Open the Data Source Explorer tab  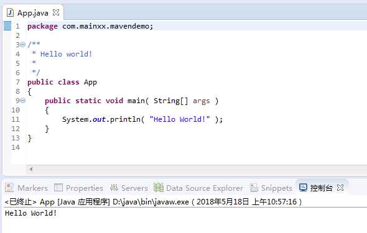click(x=198, y=188)
